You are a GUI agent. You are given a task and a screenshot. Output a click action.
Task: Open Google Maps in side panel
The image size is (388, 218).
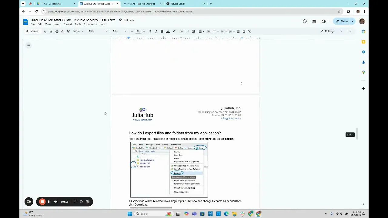363,72
